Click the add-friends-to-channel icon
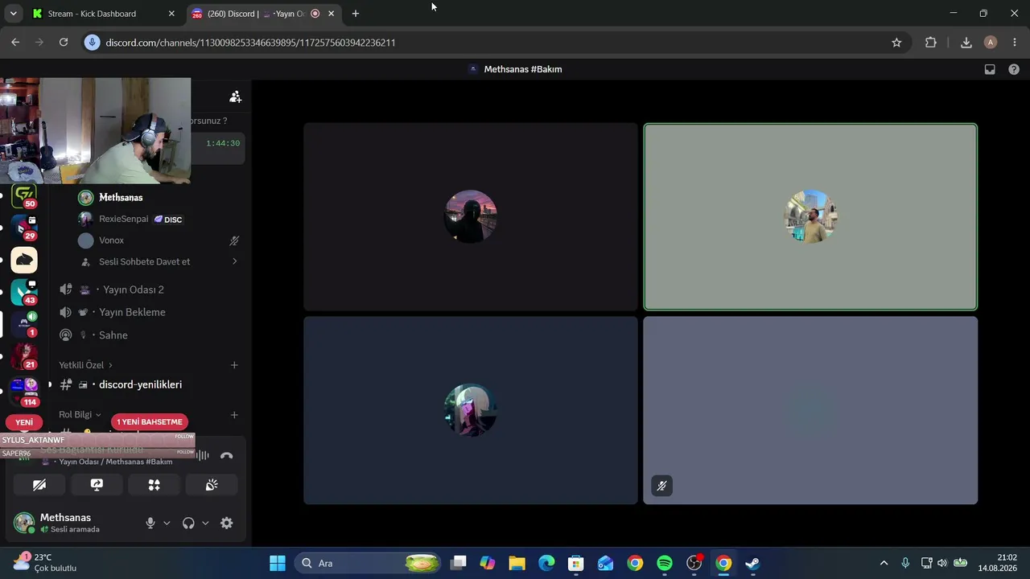 pyautogui.click(x=235, y=96)
